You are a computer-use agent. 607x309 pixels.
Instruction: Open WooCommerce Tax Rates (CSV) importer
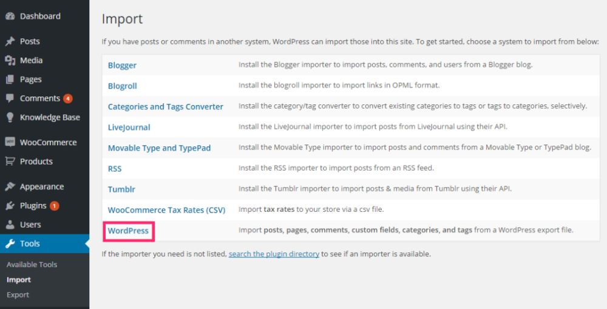[x=166, y=210]
